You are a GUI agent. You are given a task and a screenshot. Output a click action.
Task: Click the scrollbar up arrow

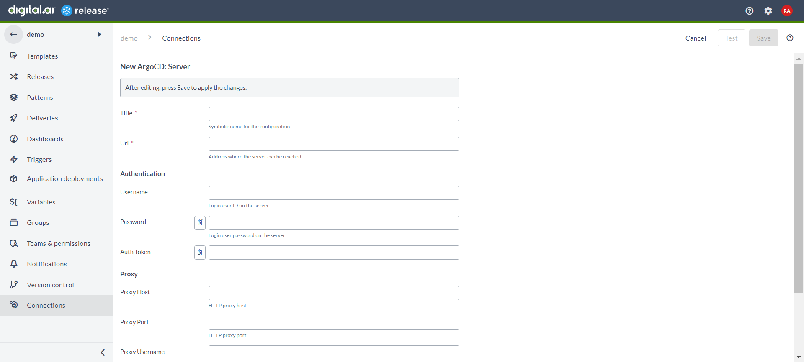[799, 59]
